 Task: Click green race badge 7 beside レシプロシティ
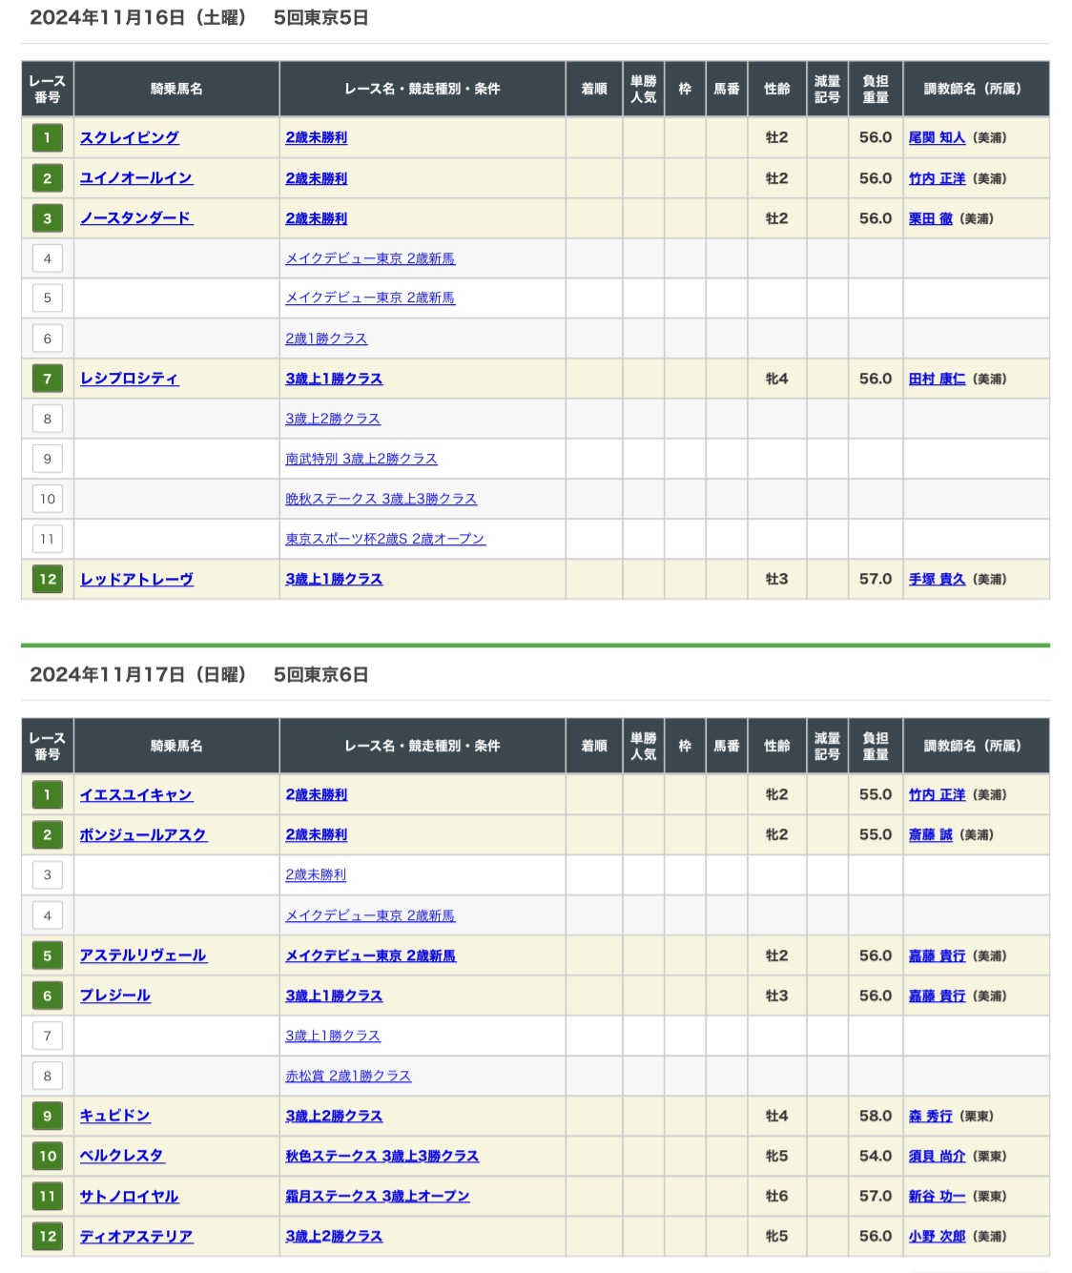click(x=48, y=379)
